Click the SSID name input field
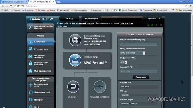 pyautogui.click(x=138, y=44)
